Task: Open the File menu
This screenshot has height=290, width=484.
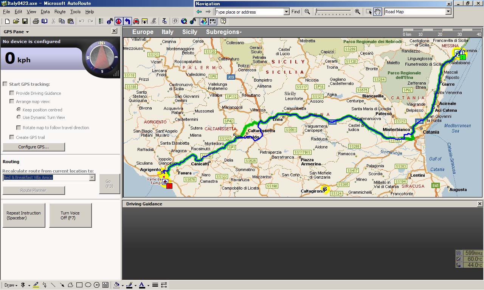Action: tap(6, 12)
